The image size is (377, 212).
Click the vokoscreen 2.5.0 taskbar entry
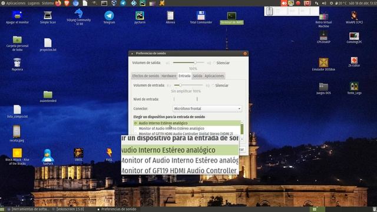tap(68, 210)
